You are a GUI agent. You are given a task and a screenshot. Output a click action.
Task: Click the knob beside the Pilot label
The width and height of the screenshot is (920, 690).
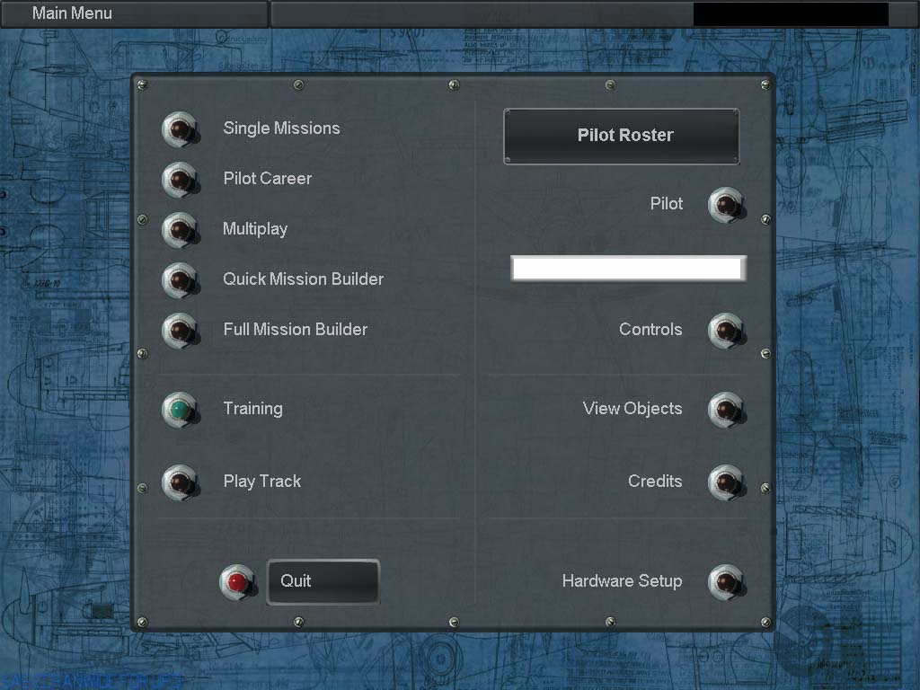click(727, 206)
